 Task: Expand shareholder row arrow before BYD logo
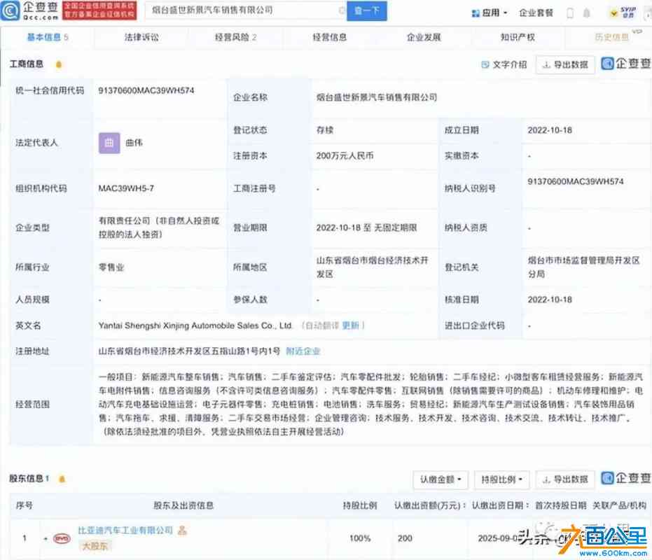46,539
